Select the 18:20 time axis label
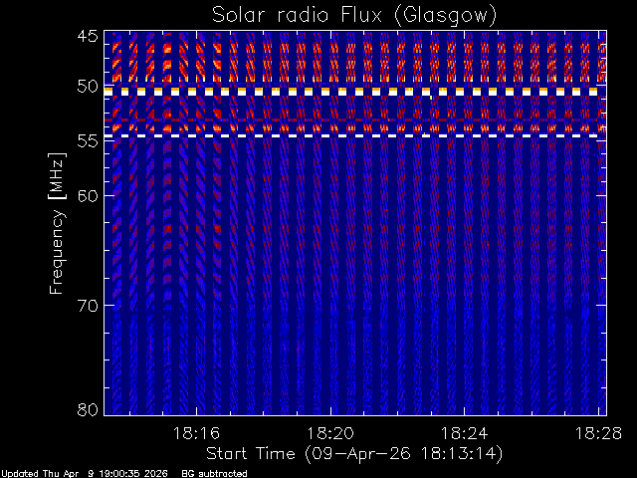 tap(330, 434)
